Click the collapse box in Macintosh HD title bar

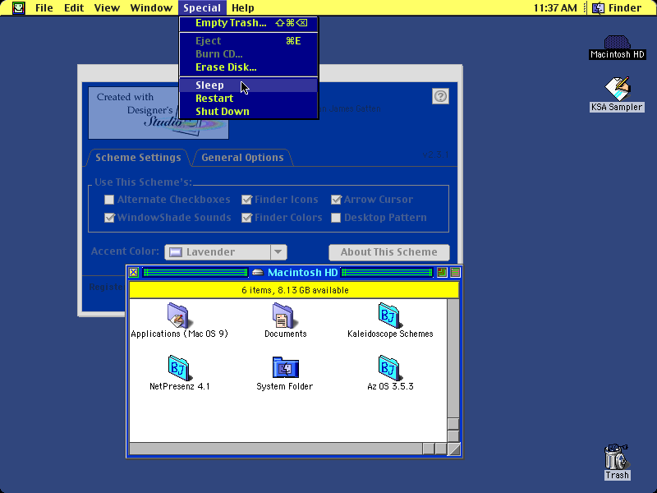[x=455, y=273]
